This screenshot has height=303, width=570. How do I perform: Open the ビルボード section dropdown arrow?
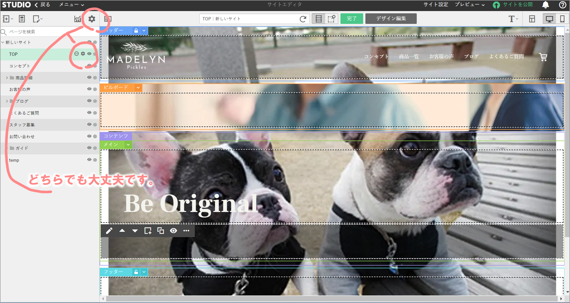[138, 88]
